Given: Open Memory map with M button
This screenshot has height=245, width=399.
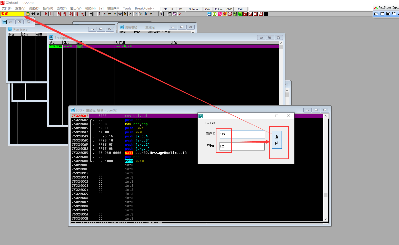Looking at the screenshot, I should tap(110, 14).
